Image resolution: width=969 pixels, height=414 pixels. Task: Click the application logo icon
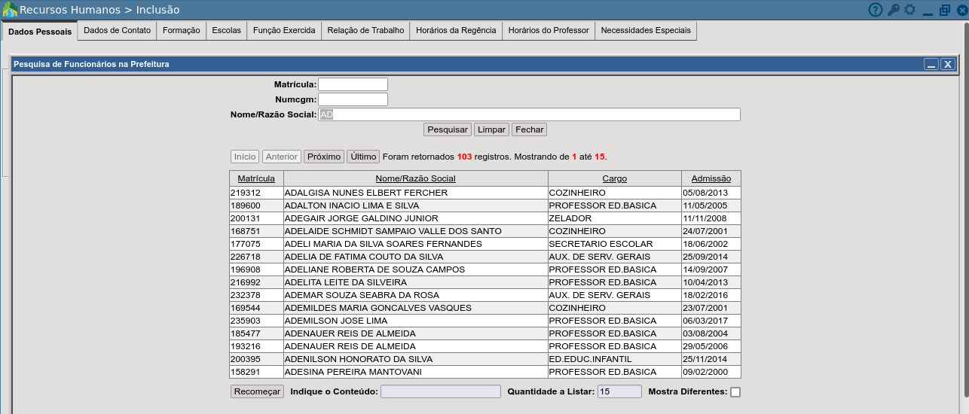coord(10,10)
